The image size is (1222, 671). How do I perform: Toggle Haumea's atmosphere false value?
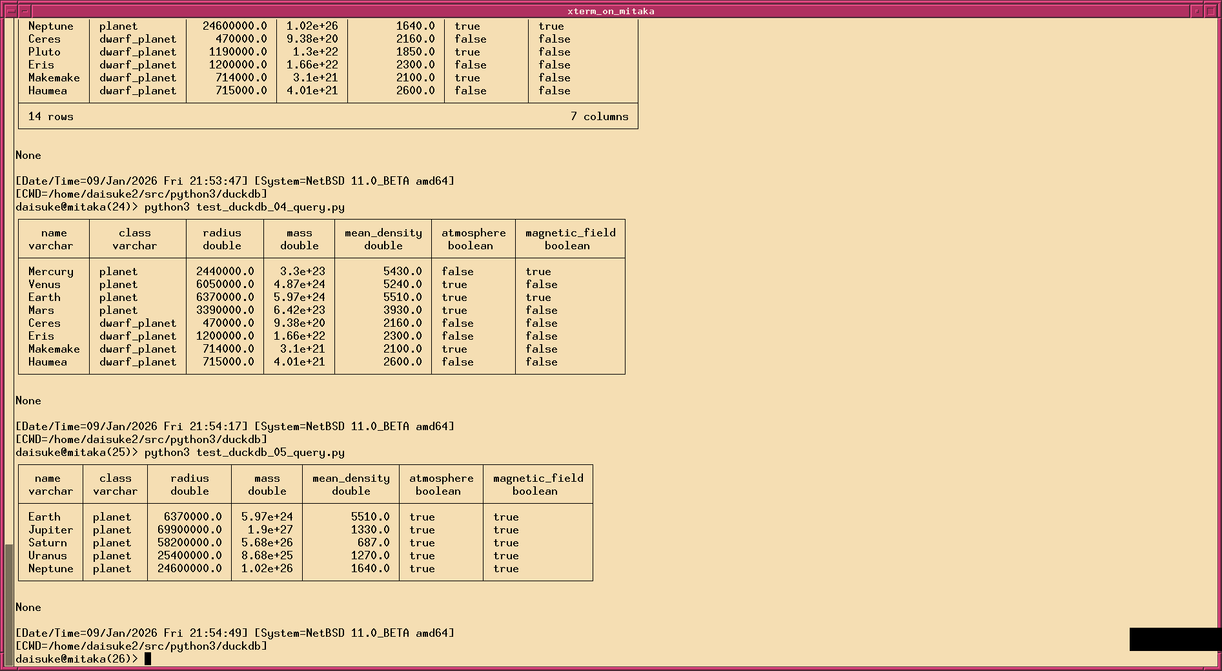458,362
